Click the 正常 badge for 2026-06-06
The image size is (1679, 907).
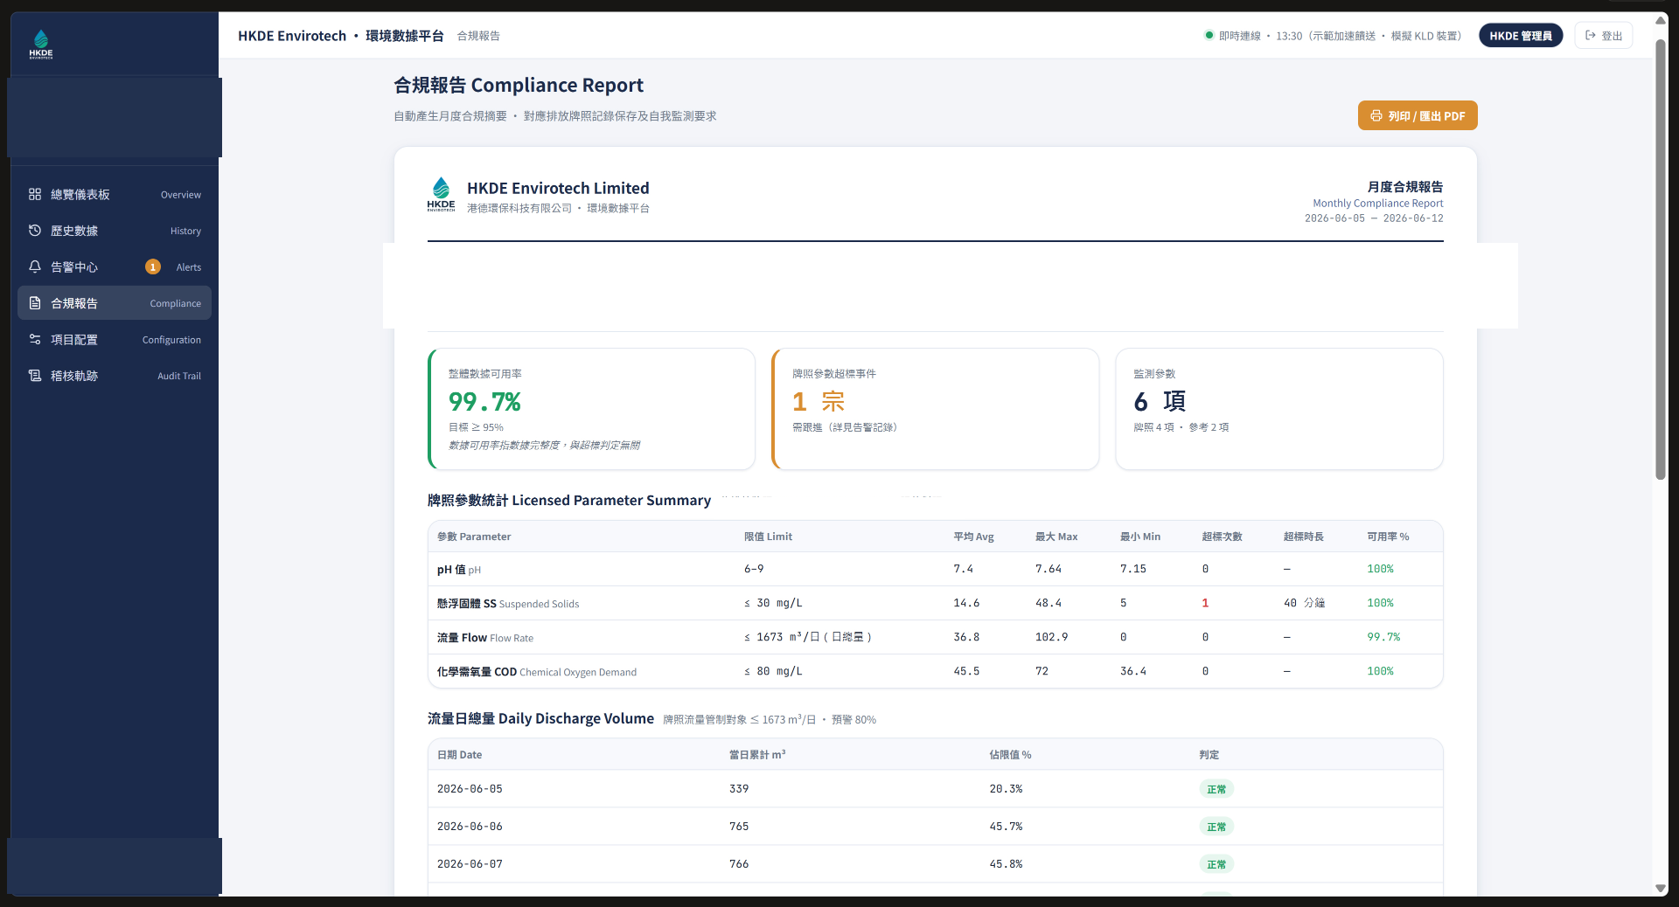click(x=1216, y=827)
